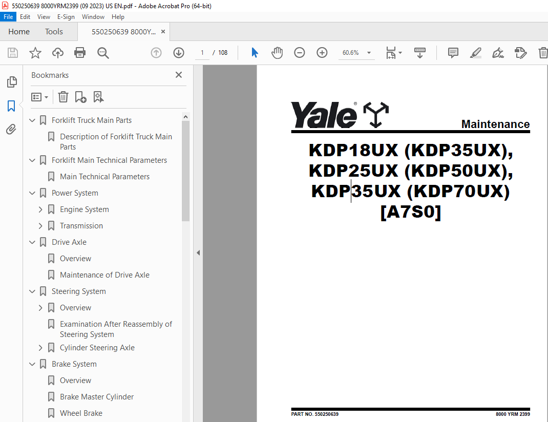Find the current bookmark
The height and width of the screenshot is (422, 548).
point(98,97)
